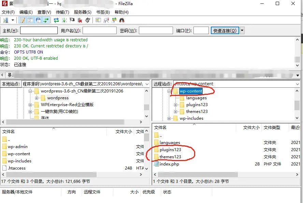Select wordpress folder in local tree
This screenshot has width=303, height=203.
pyautogui.click(x=58, y=98)
